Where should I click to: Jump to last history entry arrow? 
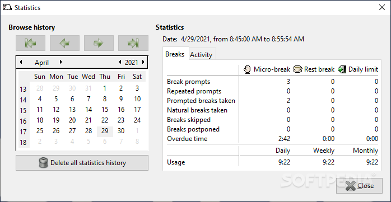(x=133, y=43)
